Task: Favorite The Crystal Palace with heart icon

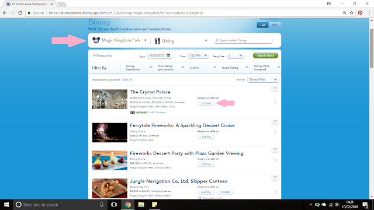Action: click(x=275, y=89)
